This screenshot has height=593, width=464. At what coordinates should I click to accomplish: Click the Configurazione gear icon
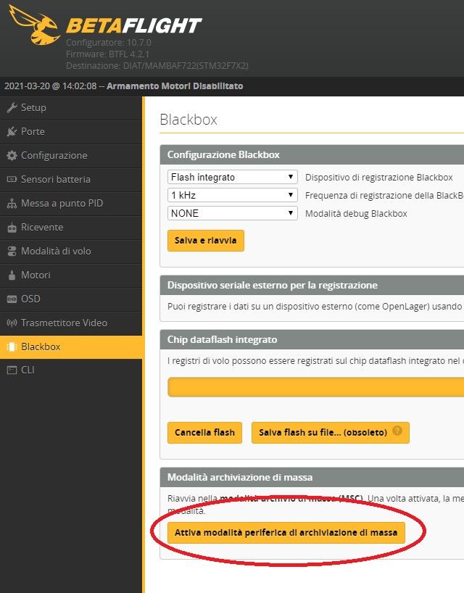click(x=11, y=156)
